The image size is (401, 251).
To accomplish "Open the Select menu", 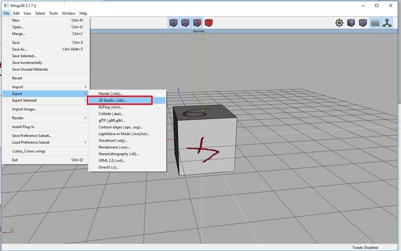I will [40, 14].
